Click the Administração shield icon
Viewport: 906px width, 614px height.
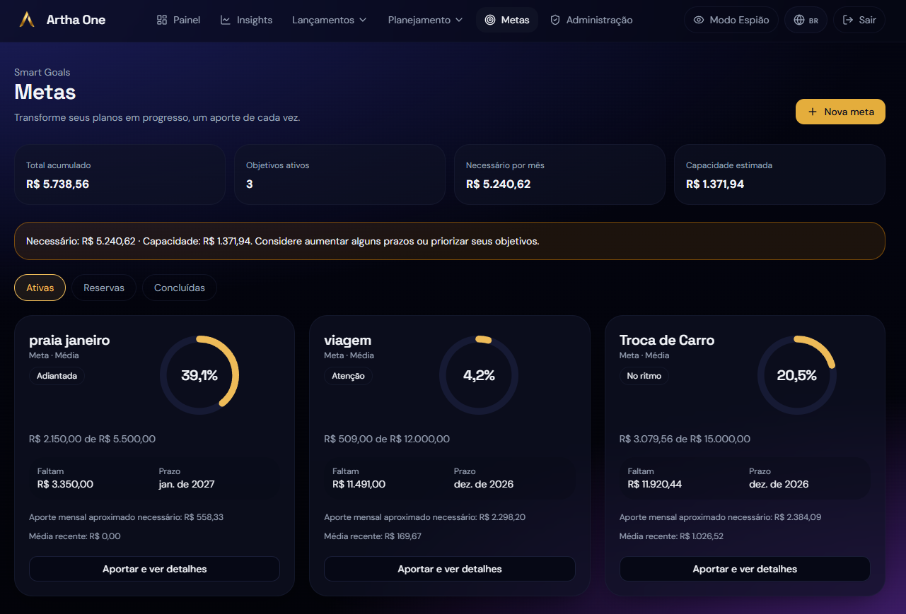(555, 20)
